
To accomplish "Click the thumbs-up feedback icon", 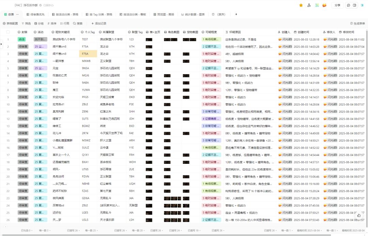I will pyautogui.click(x=359, y=215).
